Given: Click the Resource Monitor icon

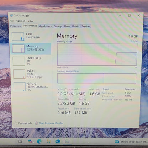Looking at the screenshot, I should click(36, 123).
